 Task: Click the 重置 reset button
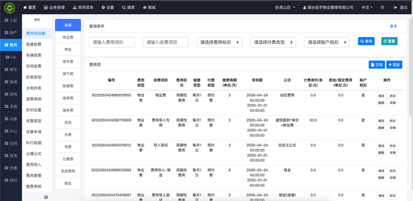[x=389, y=41]
